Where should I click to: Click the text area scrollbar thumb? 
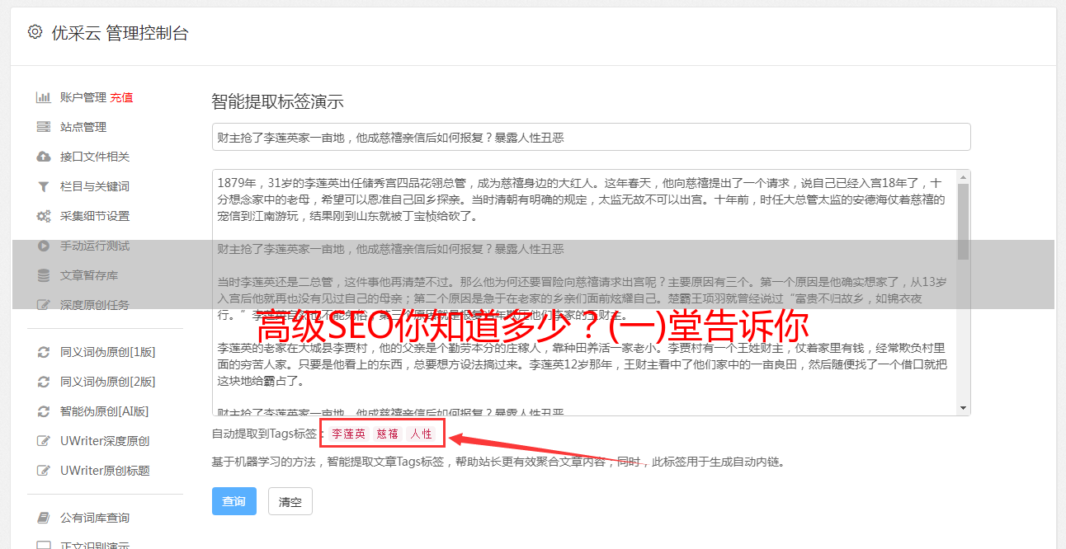pyautogui.click(x=963, y=222)
